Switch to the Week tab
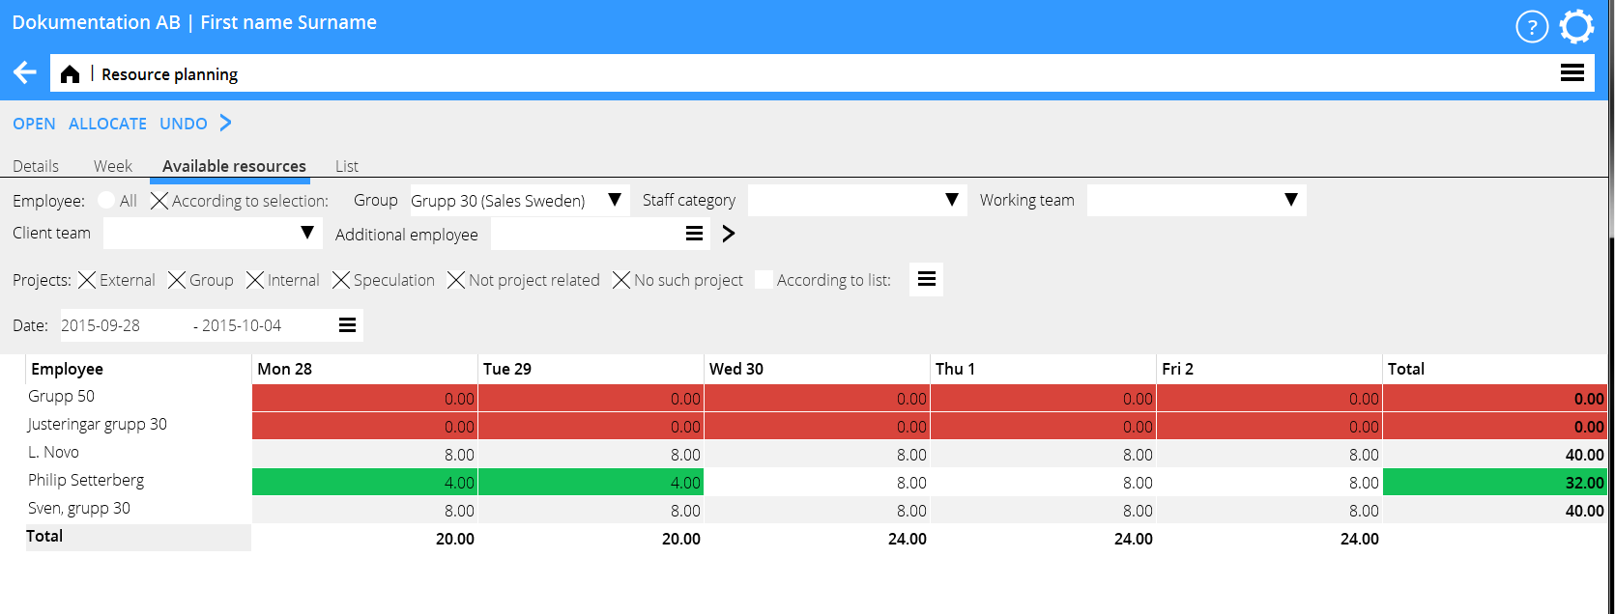The width and height of the screenshot is (1615, 614). 113,166
